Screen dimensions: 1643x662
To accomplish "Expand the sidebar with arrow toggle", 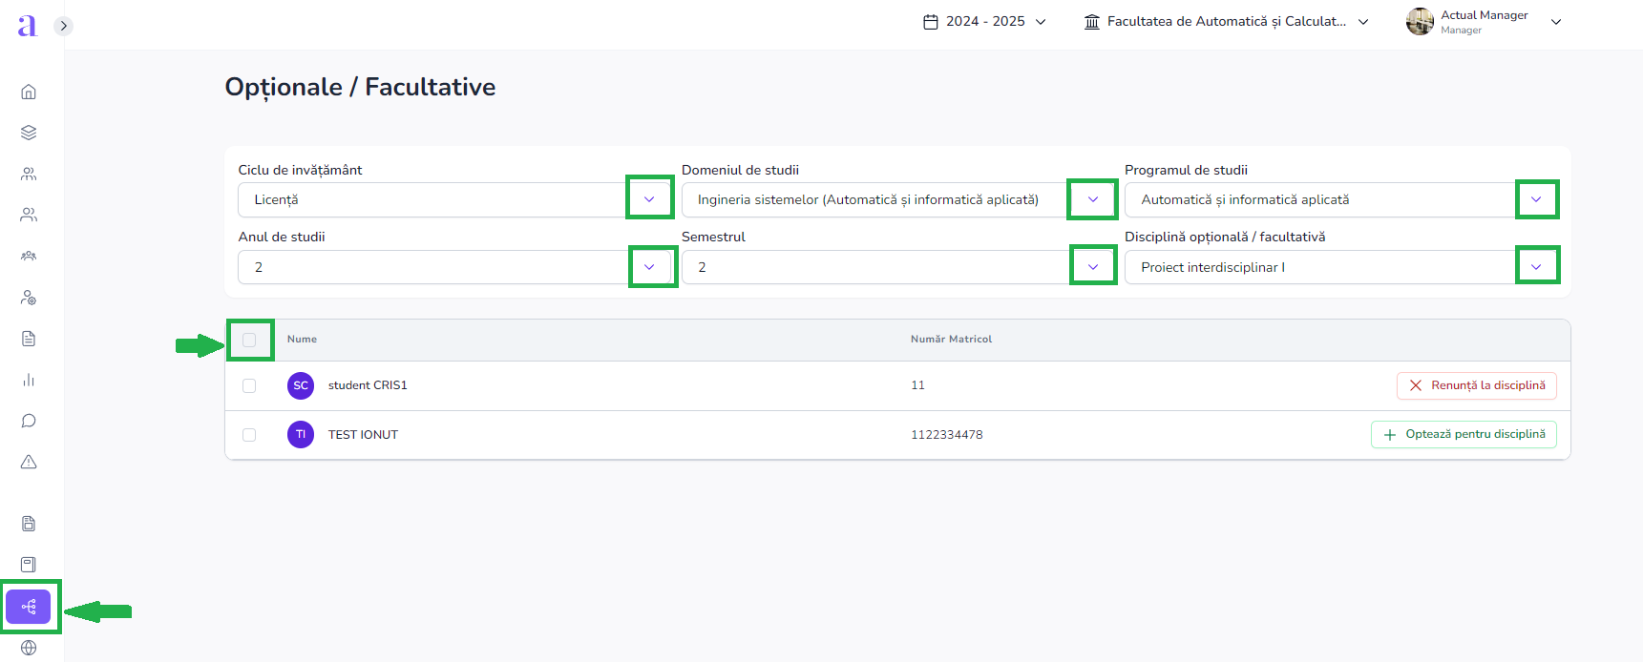I will pos(63,26).
